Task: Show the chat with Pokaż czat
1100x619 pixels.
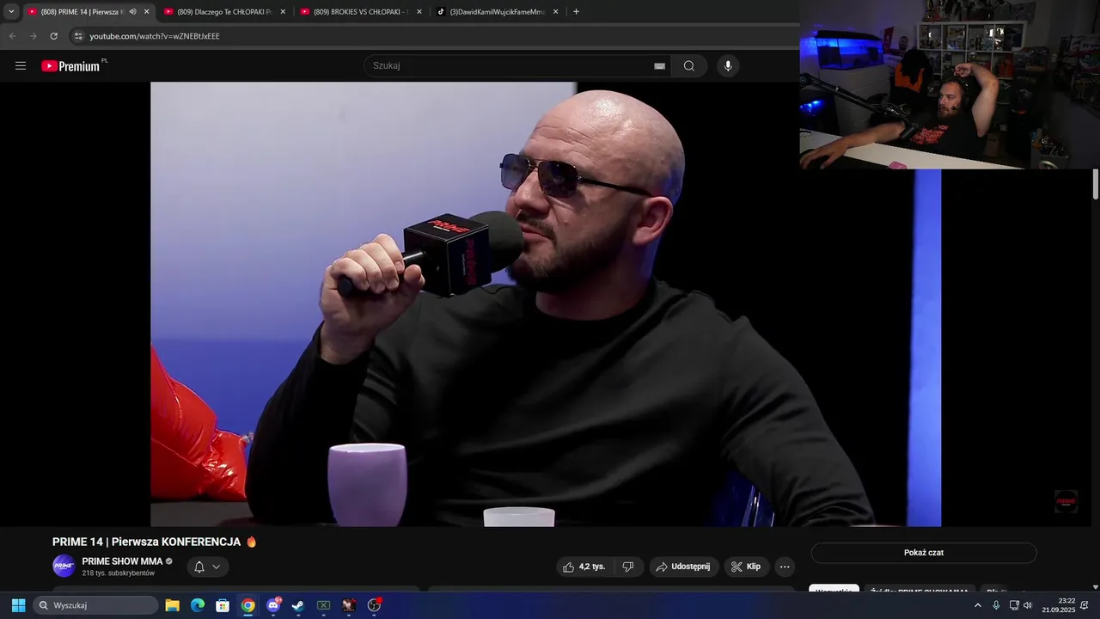Action: pyautogui.click(x=924, y=553)
